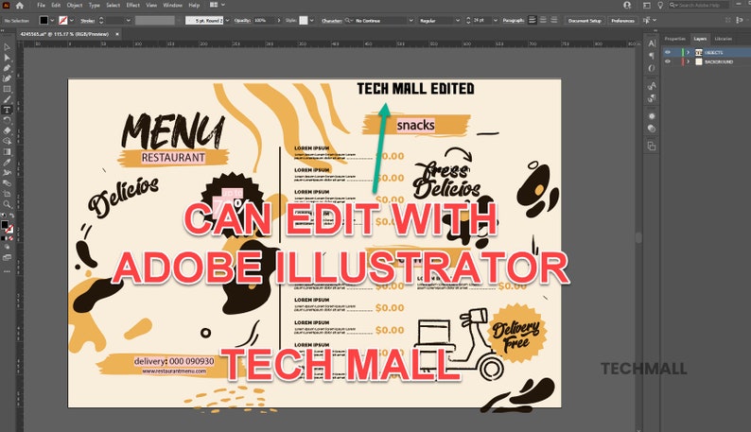Open the Pathfinder panel icon
This screenshot has height=432, width=751.
pyautogui.click(x=652, y=147)
